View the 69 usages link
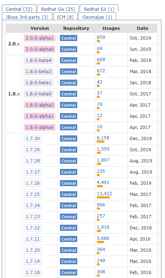The height and width of the screenshot is (278, 165). (x=100, y=49)
